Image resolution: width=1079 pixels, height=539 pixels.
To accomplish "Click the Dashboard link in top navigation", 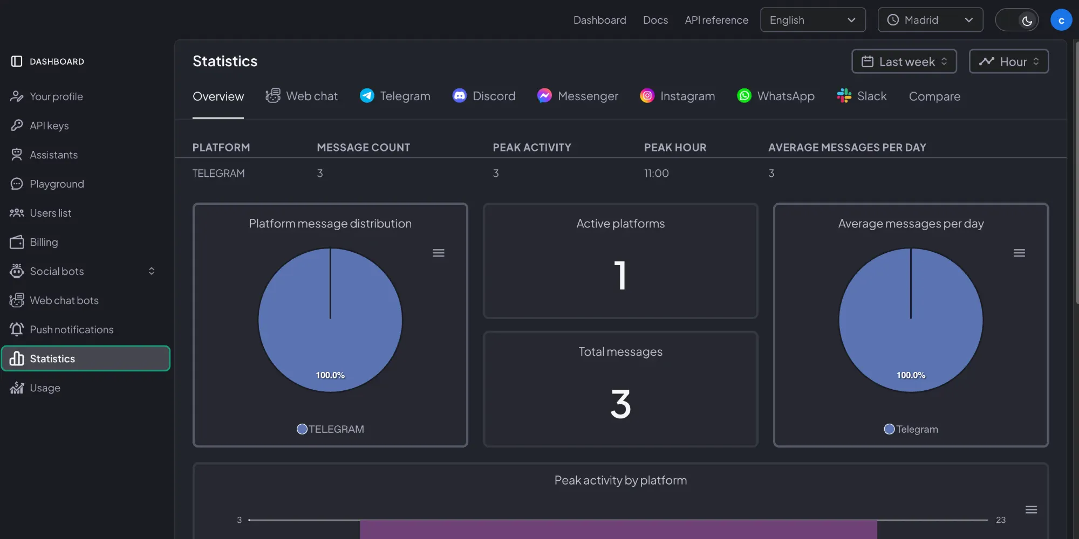I will [599, 20].
